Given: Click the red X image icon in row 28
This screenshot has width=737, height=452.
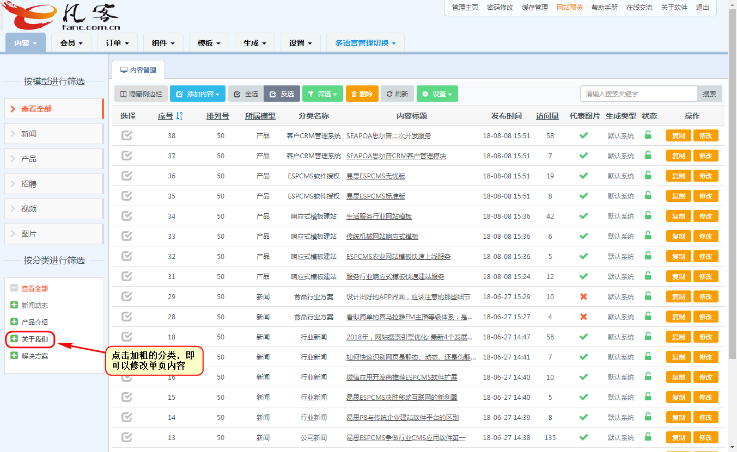Looking at the screenshot, I should (x=583, y=317).
